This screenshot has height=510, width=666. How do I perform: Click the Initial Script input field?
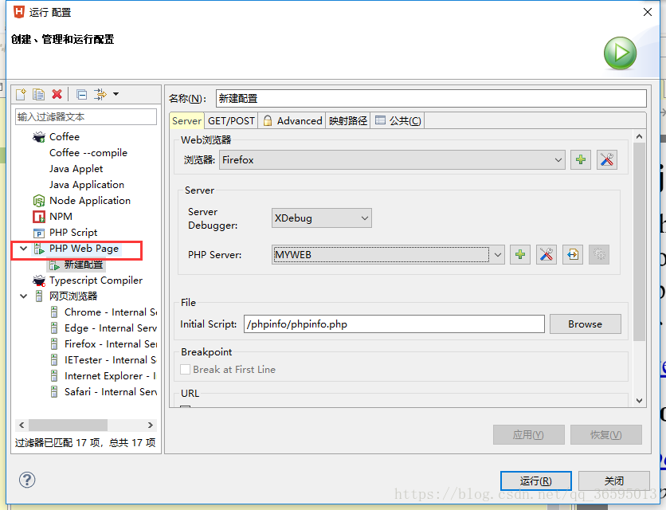coord(394,324)
